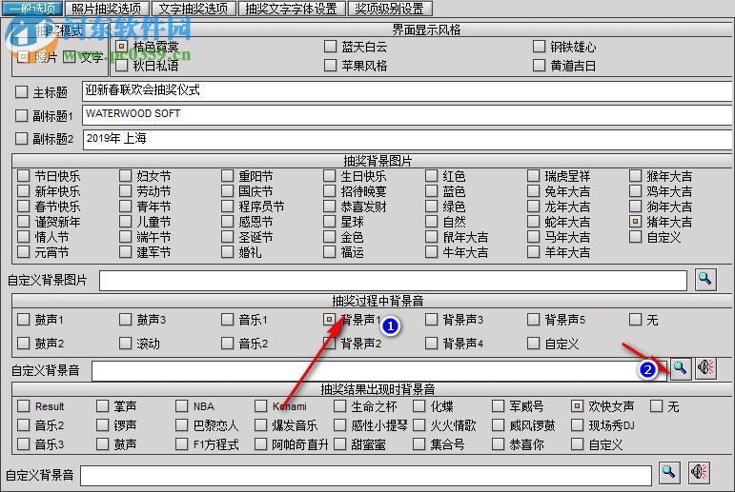Screen dimensions: 735x492
Task: Choose 欢快女声 result sound
Action: click(x=578, y=405)
